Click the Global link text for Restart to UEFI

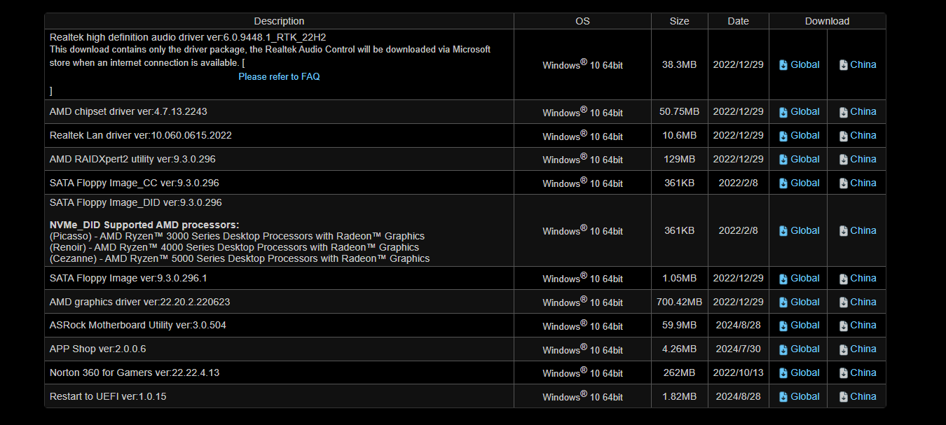tap(805, 396)
